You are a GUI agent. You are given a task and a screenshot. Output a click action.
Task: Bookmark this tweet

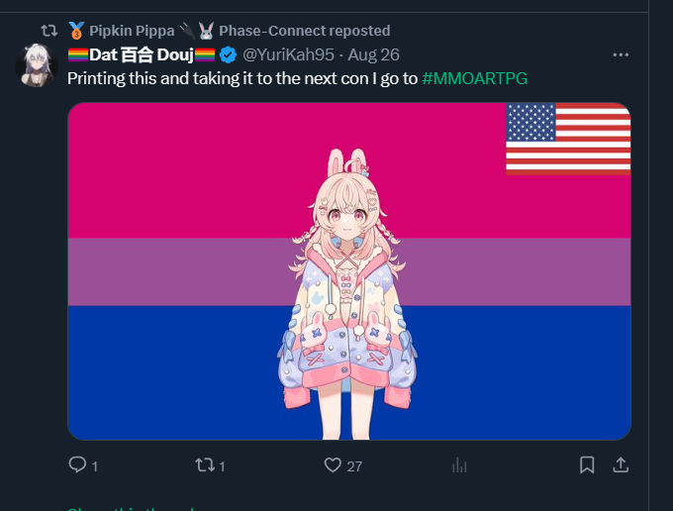pyautogui.click(x=587, y=465)
